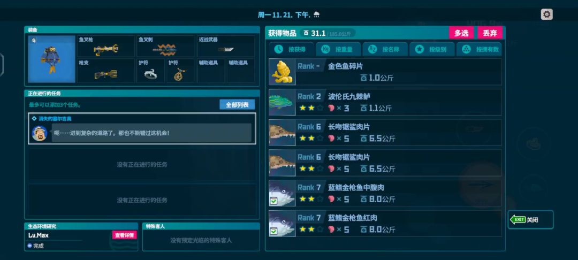The width and height of the screenshot is (578, 260).
Task: Open the diver suit portrait
Action: (52, 59)
